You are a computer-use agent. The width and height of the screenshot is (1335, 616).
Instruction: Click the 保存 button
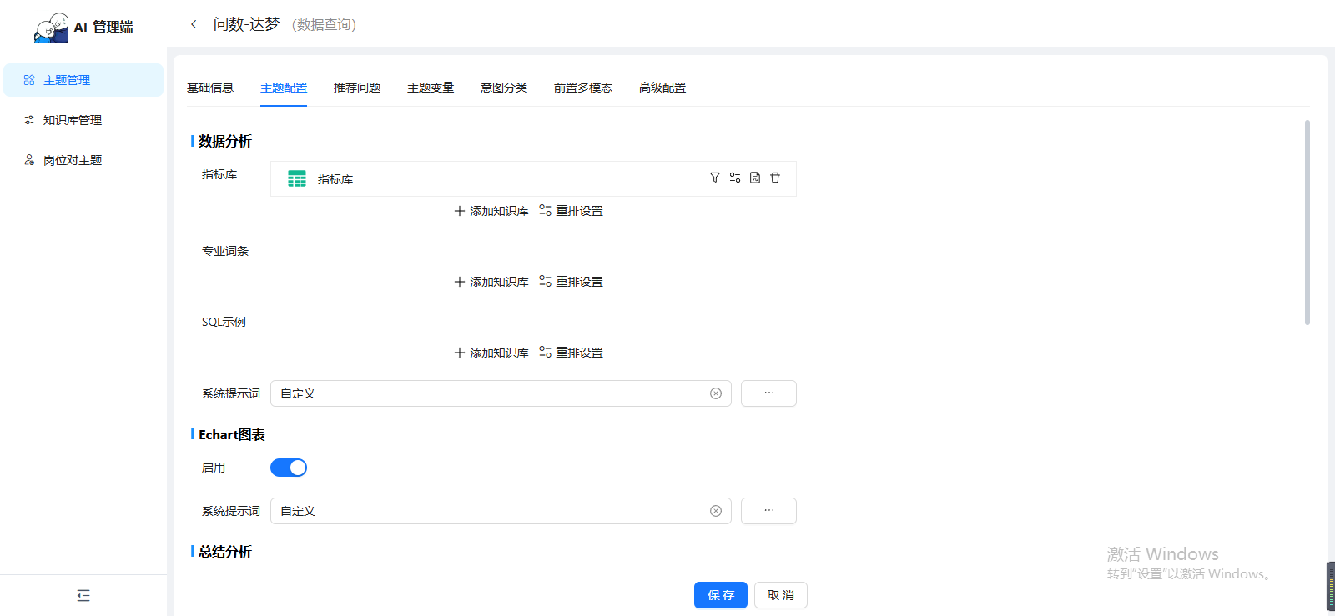pos(720,595)
